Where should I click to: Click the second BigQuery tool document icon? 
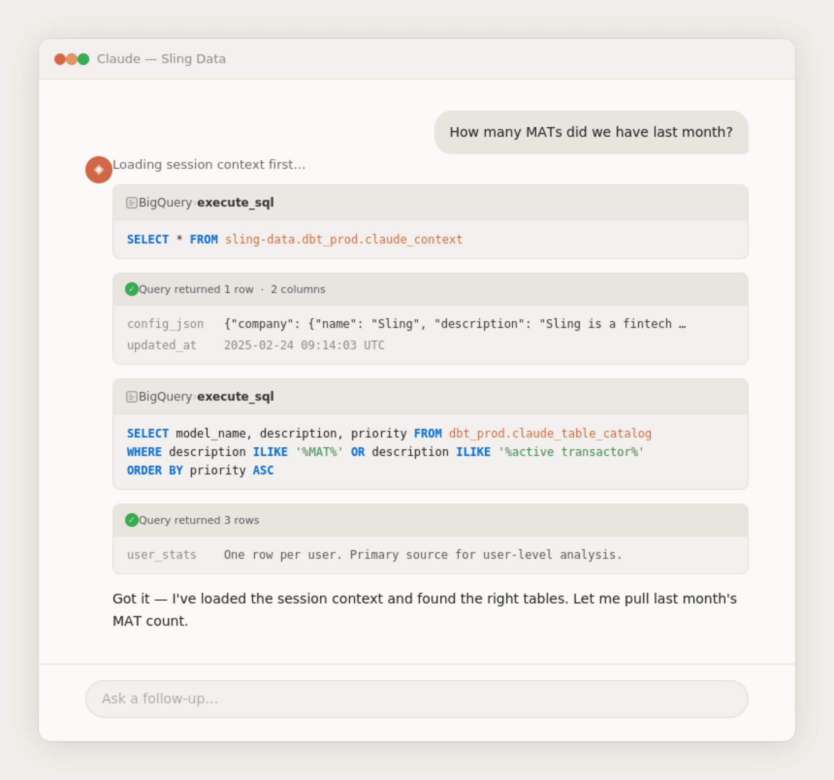[131, 397]
